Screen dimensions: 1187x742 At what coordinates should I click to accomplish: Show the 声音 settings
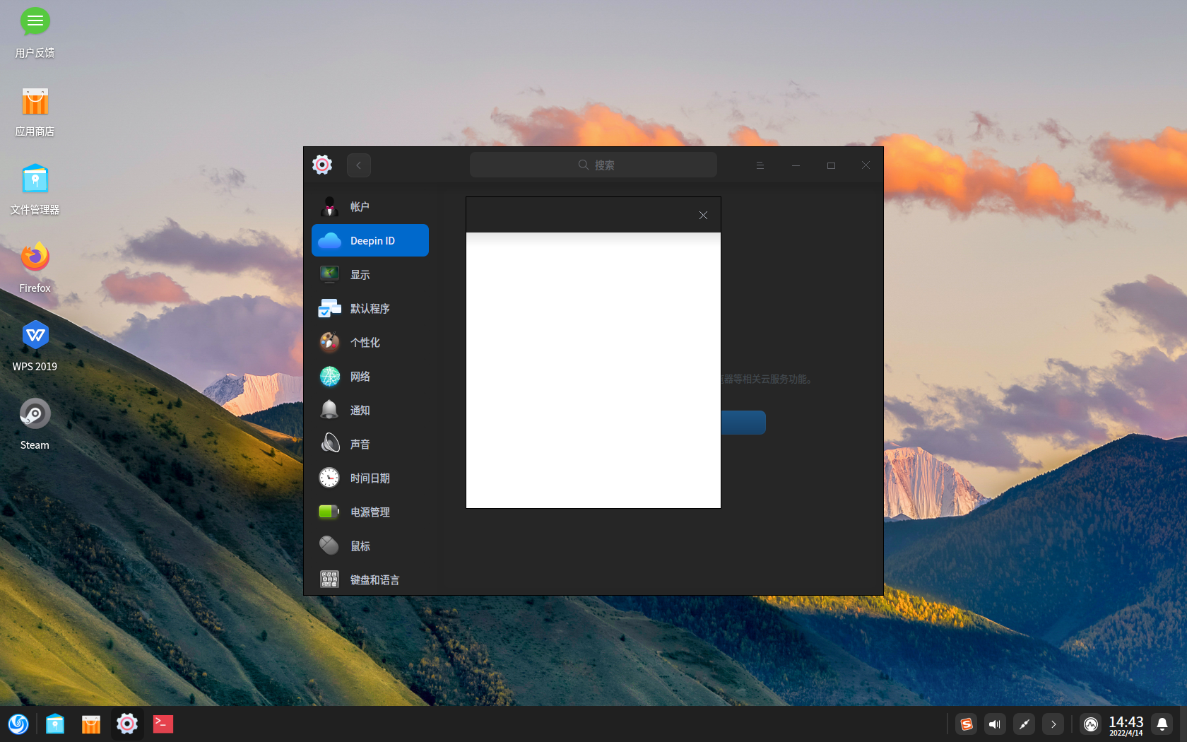click(x=370, y=444)
